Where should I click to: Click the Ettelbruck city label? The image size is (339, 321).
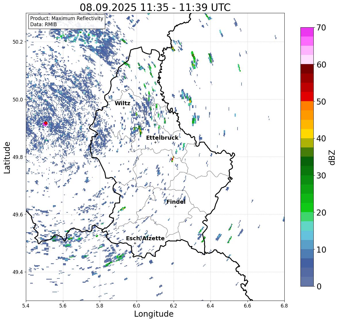point(162,138)
